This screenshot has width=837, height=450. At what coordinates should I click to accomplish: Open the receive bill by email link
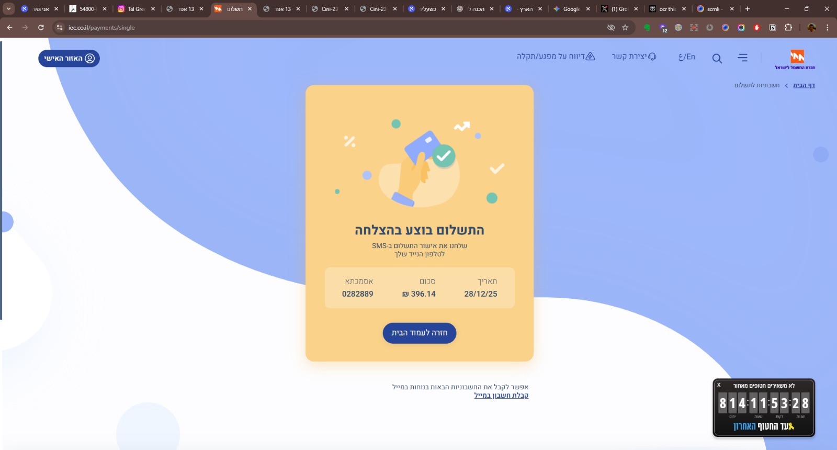pyautogui.click(x=501, y=396)
